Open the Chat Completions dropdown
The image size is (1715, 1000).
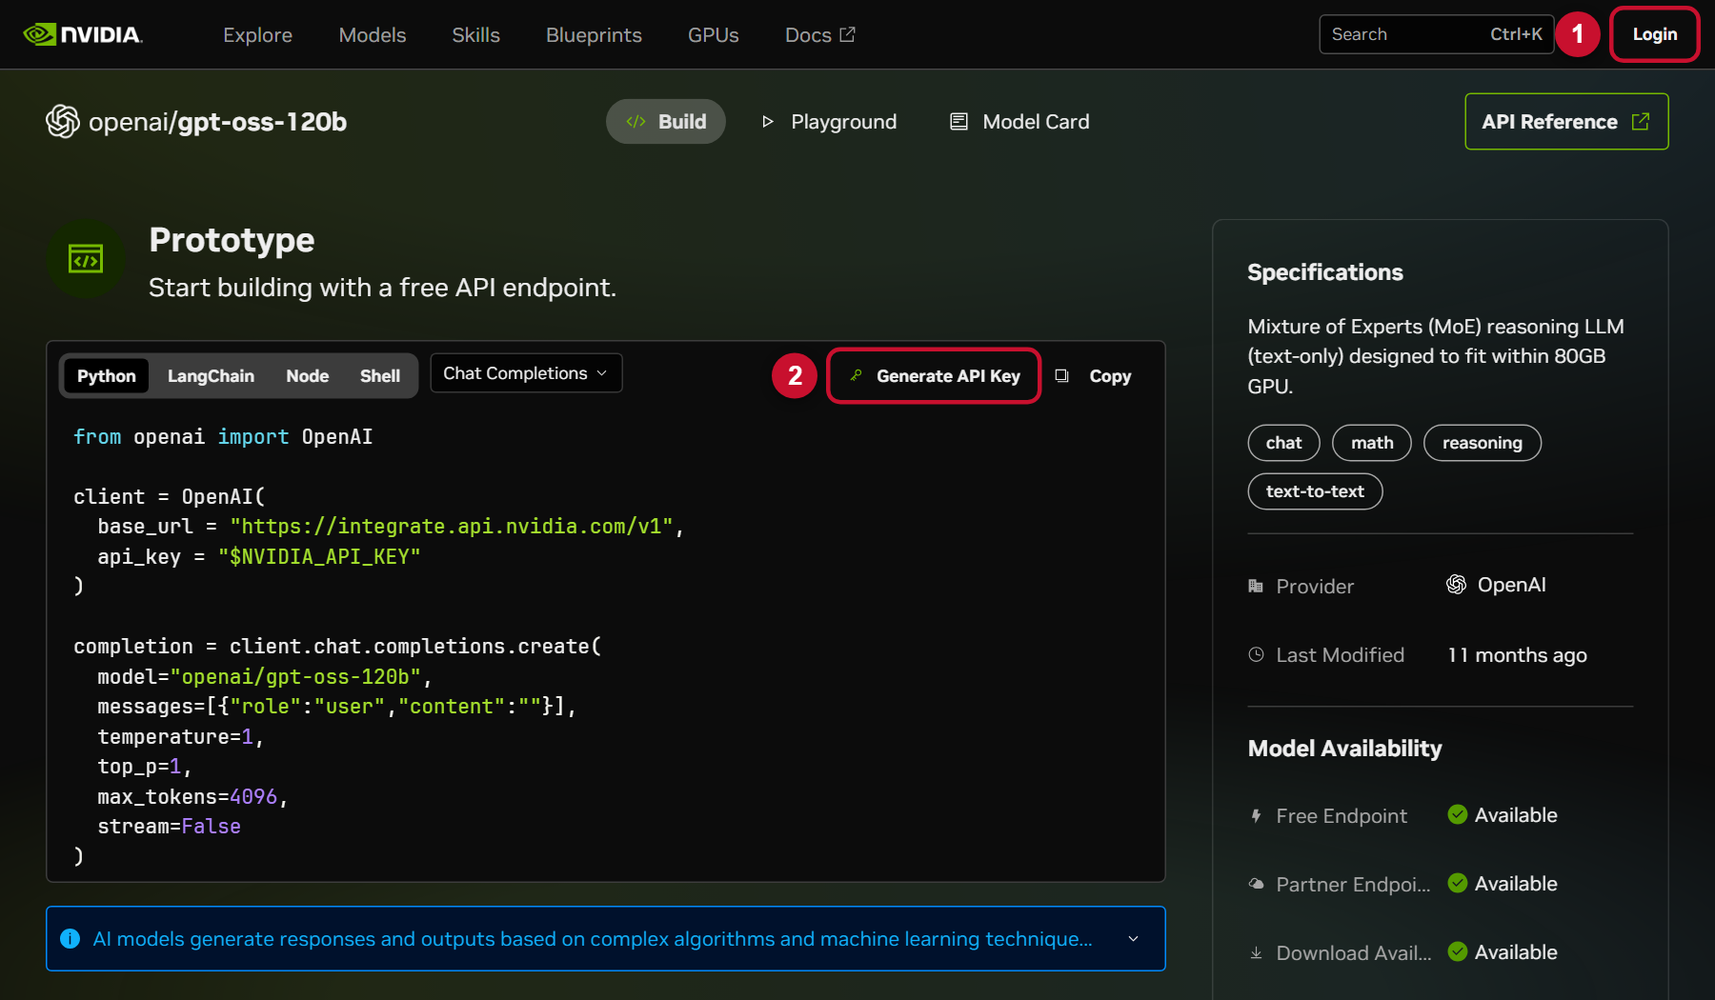[x=526, y=373]
